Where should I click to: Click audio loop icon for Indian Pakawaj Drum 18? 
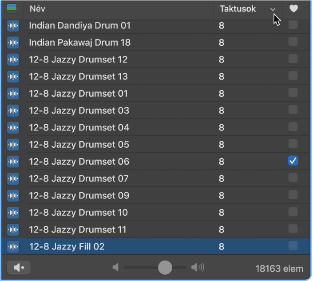(13, 43)
